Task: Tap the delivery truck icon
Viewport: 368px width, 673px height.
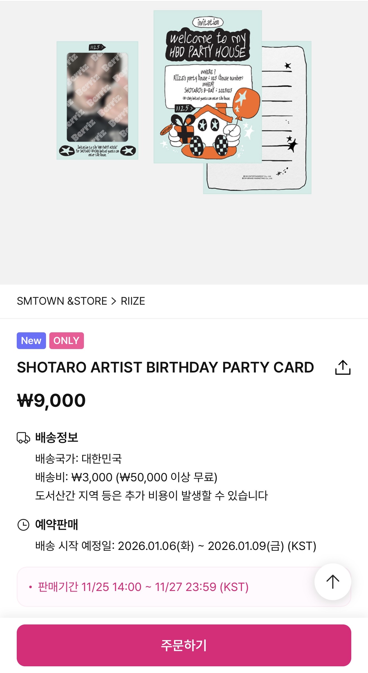Action: tap(23, 438)
